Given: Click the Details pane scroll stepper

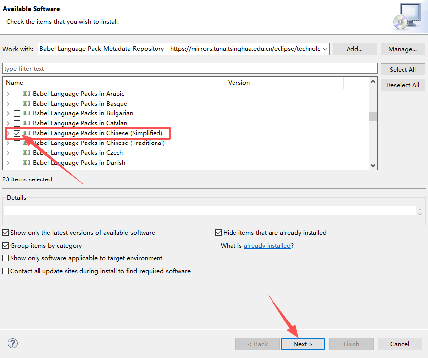Looking at the screenshot, I should click(x=420, y=211).
